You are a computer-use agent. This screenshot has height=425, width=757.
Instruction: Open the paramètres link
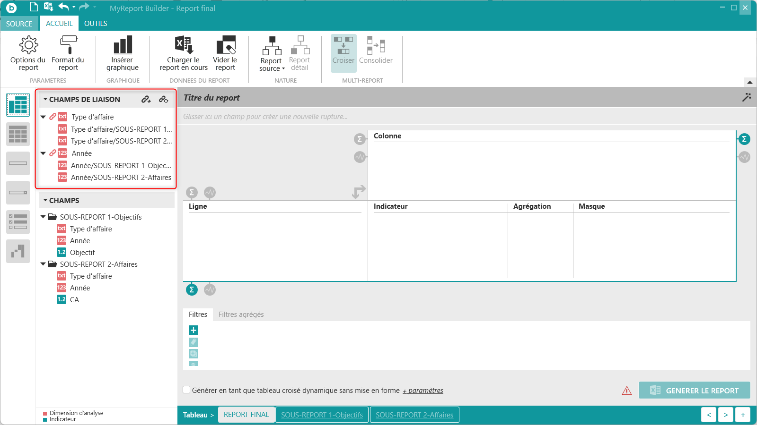[x=423, y=391]
